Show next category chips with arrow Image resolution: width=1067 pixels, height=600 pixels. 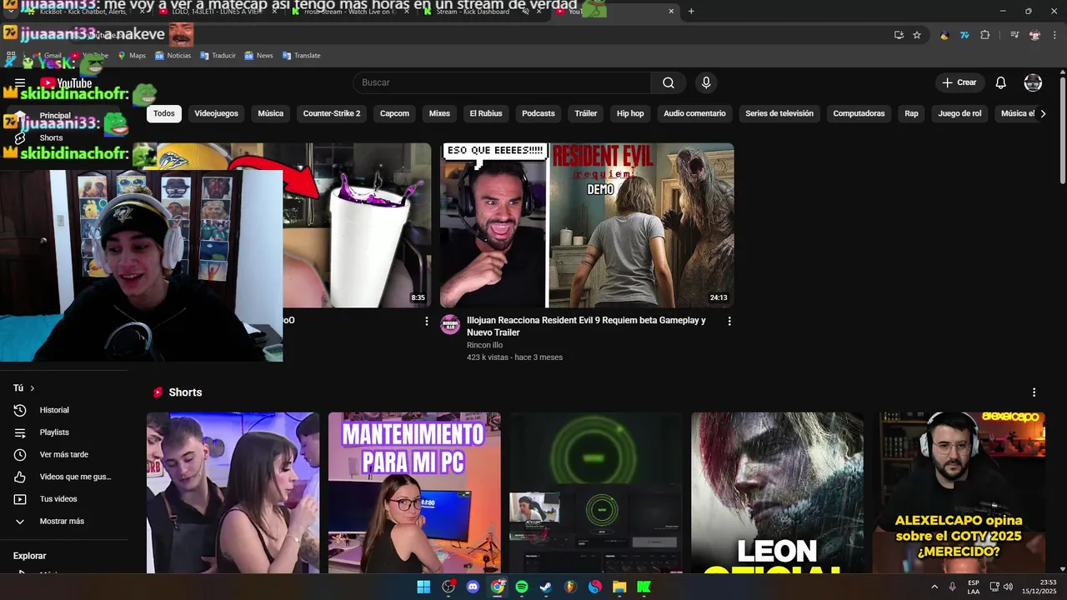pos(1043,113)
